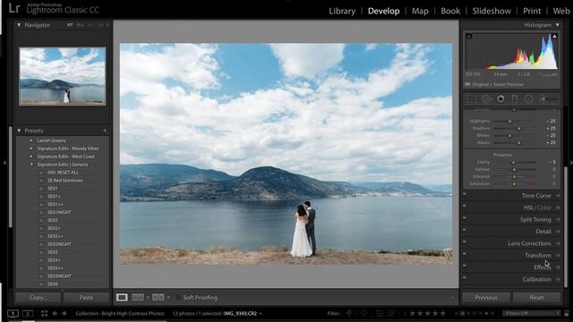Set Navigator zoom to FILL
Viewport: 573px width, 322px height.
[x=80, y=25]
